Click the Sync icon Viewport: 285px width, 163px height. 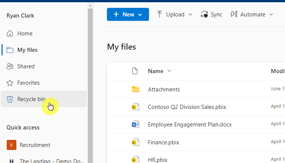(204, 14)
